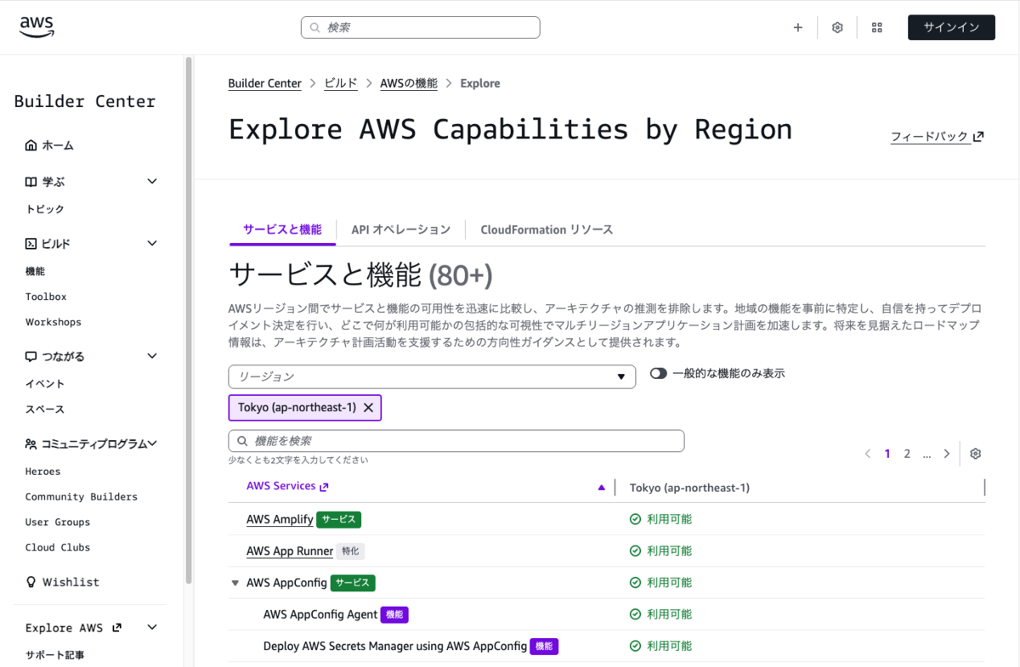Screen dimensions: 1020x667
Task: Open the grid apps icon in header
Action: 877,27
